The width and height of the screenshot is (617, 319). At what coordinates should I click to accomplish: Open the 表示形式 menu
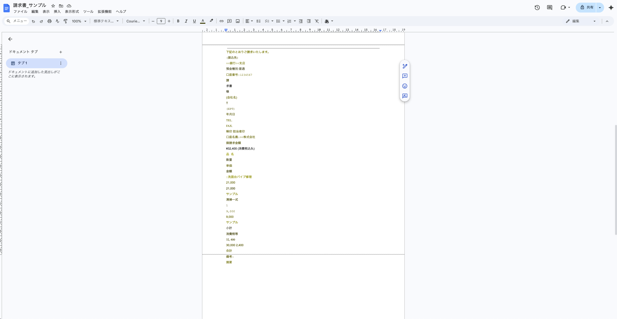point(72,12)
